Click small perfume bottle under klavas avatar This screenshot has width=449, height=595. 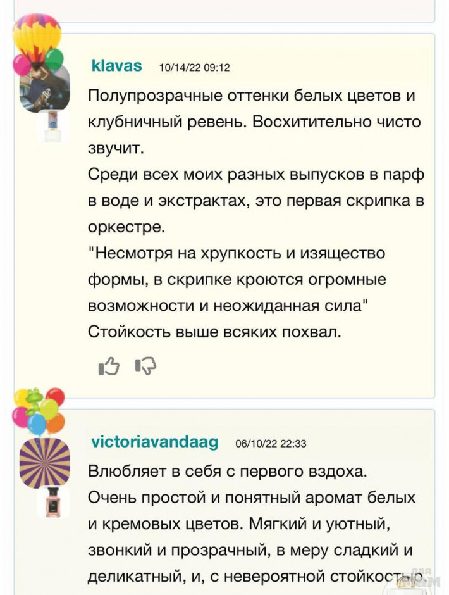[52, 127]
